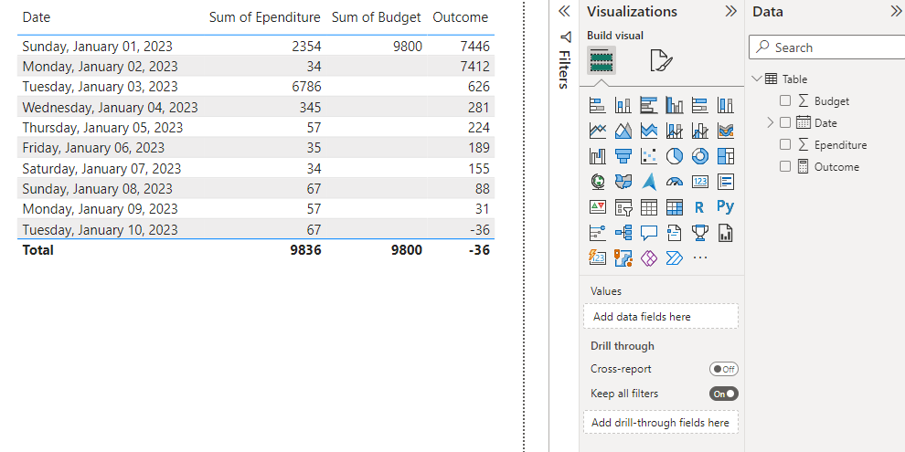Viewport: 905px width, 452px height.
Task: Choose the Ribbon chart visual
Action: (x=726, y=131)
